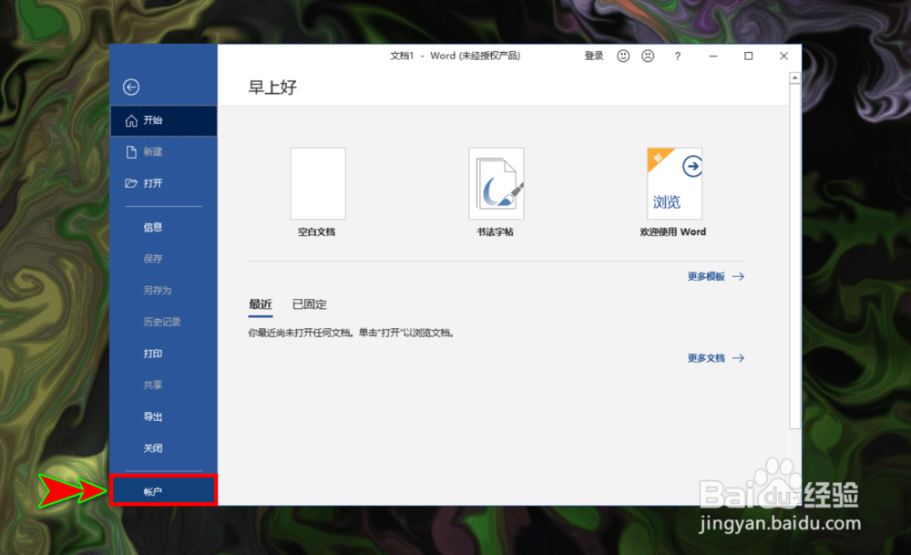911x555 pixels.
Task: Click the circled arrow on 欢迎使用 Word tile
Action: coord(692,166)
